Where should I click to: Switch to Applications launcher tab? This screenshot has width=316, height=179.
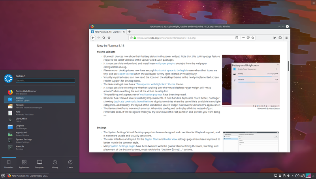pos(24,164)
